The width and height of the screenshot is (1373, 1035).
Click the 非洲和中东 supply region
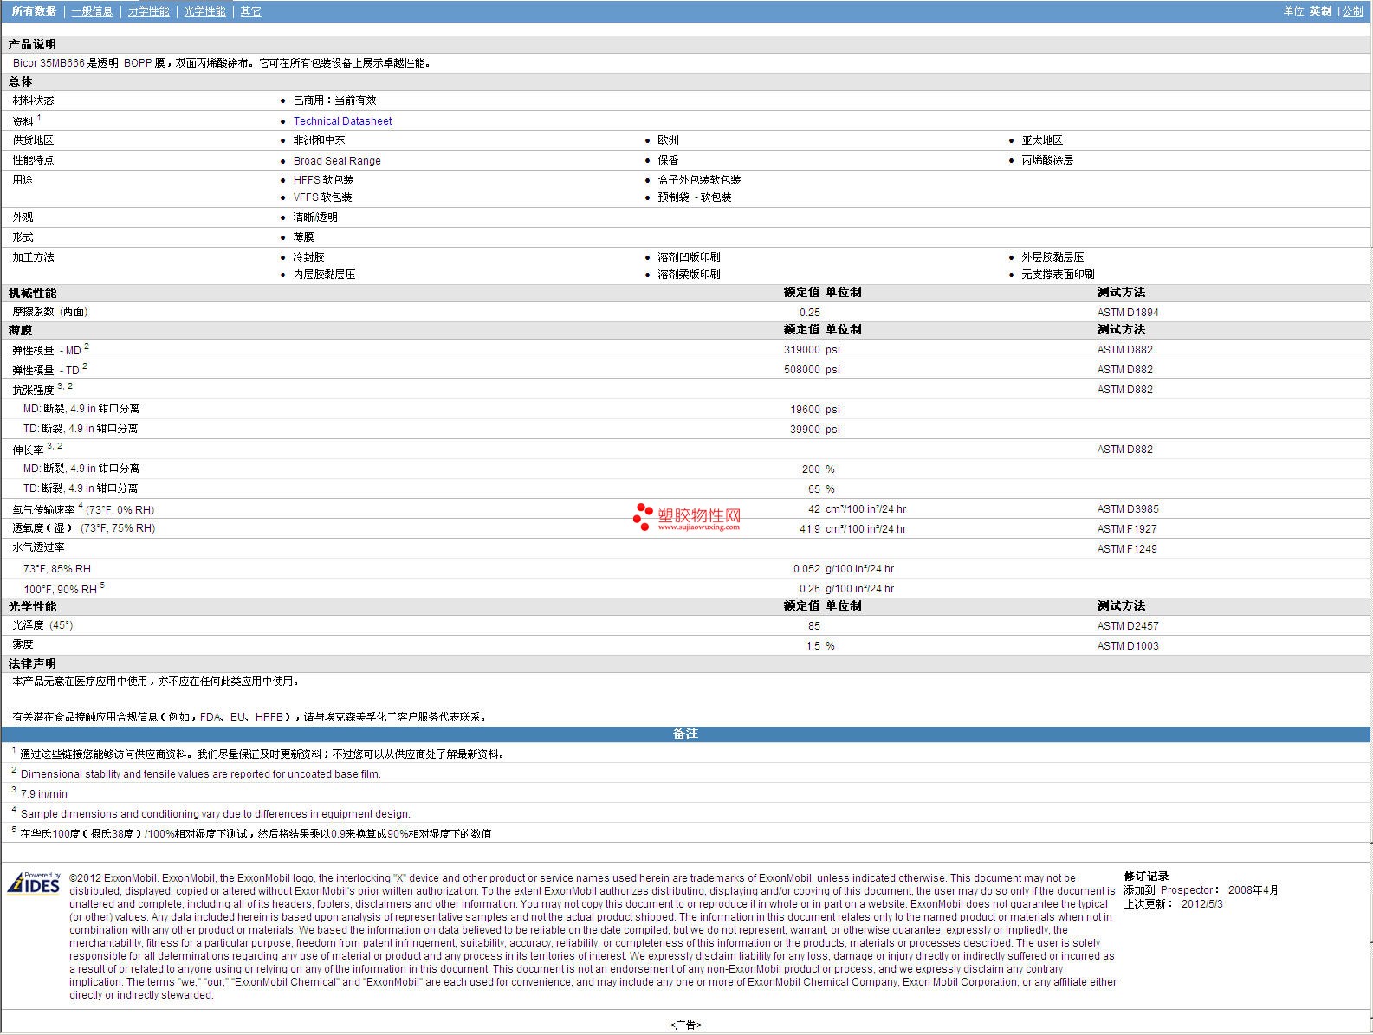[x=319, y=140]
